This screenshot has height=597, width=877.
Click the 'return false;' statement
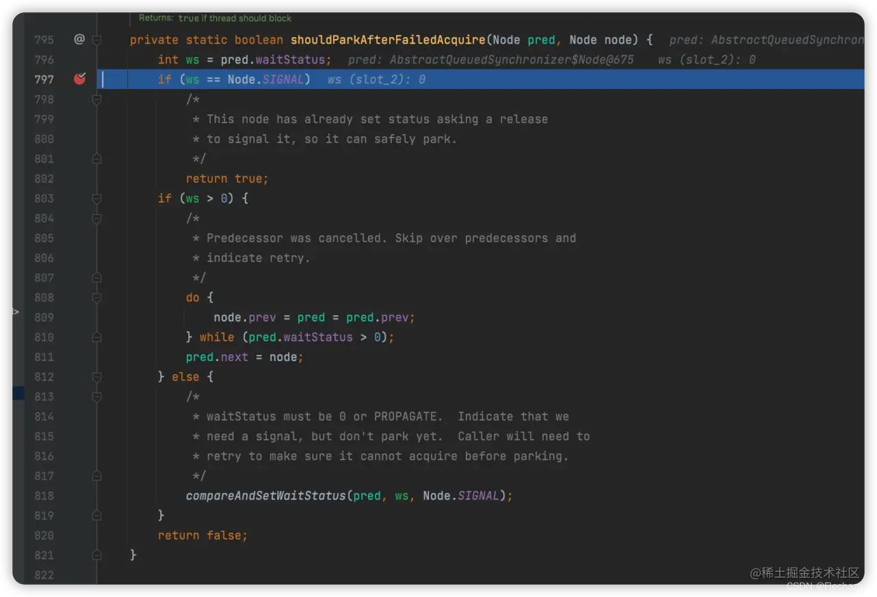point(202,535)
